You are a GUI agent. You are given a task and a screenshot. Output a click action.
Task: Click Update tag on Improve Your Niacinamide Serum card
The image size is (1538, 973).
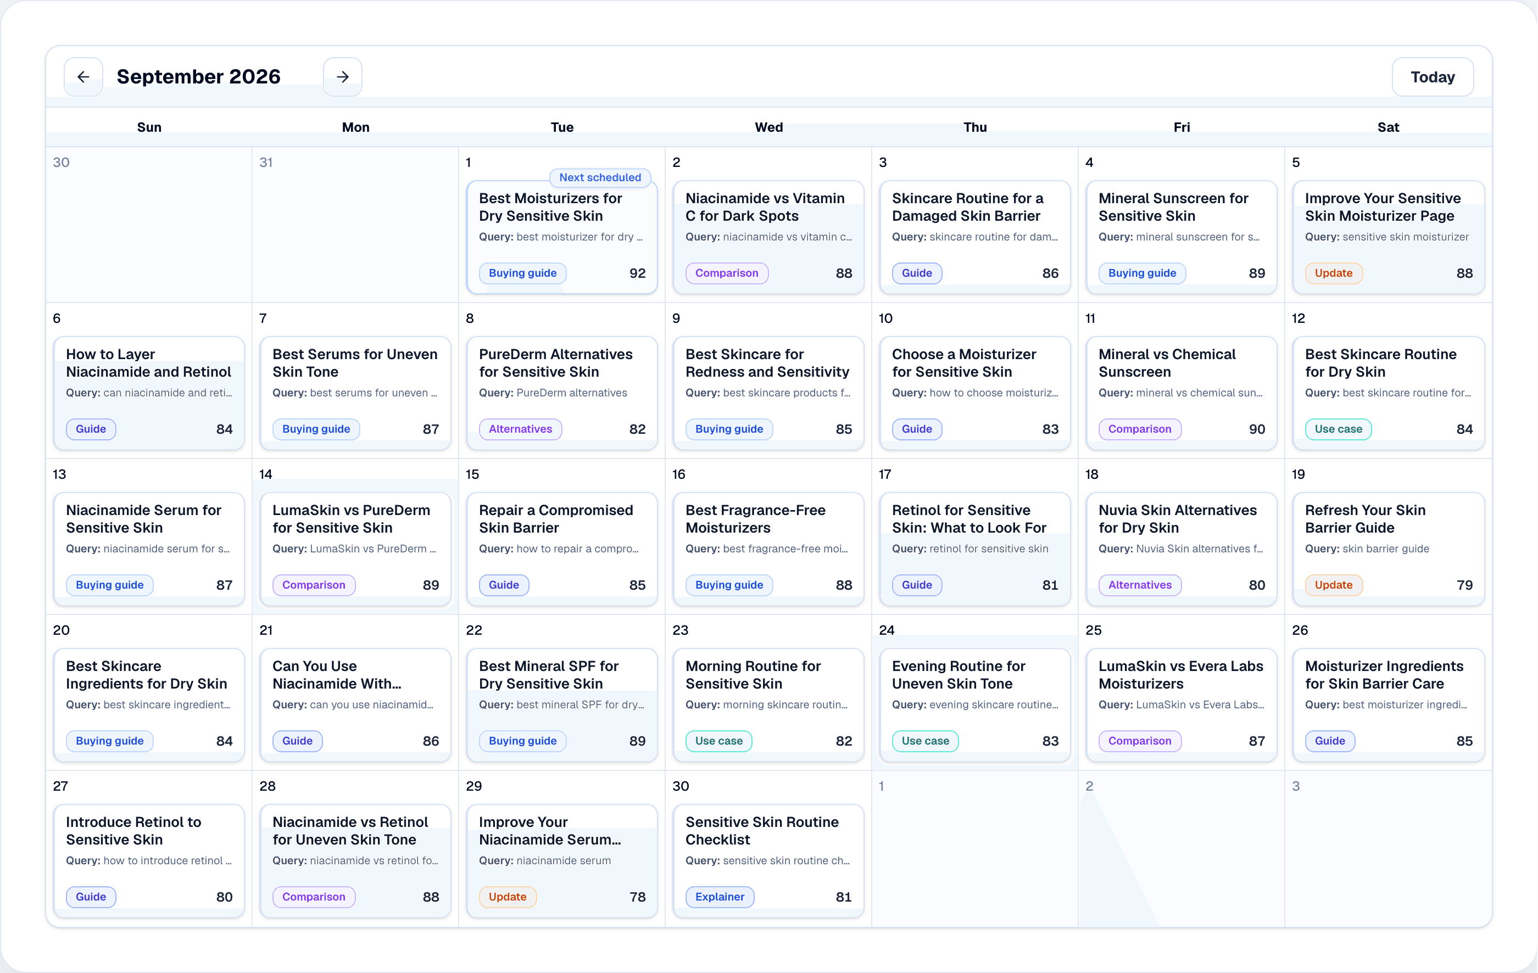click(x=508, y=896)
